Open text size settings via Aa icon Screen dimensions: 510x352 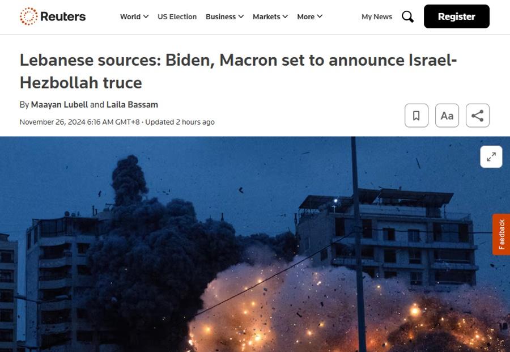447,116
